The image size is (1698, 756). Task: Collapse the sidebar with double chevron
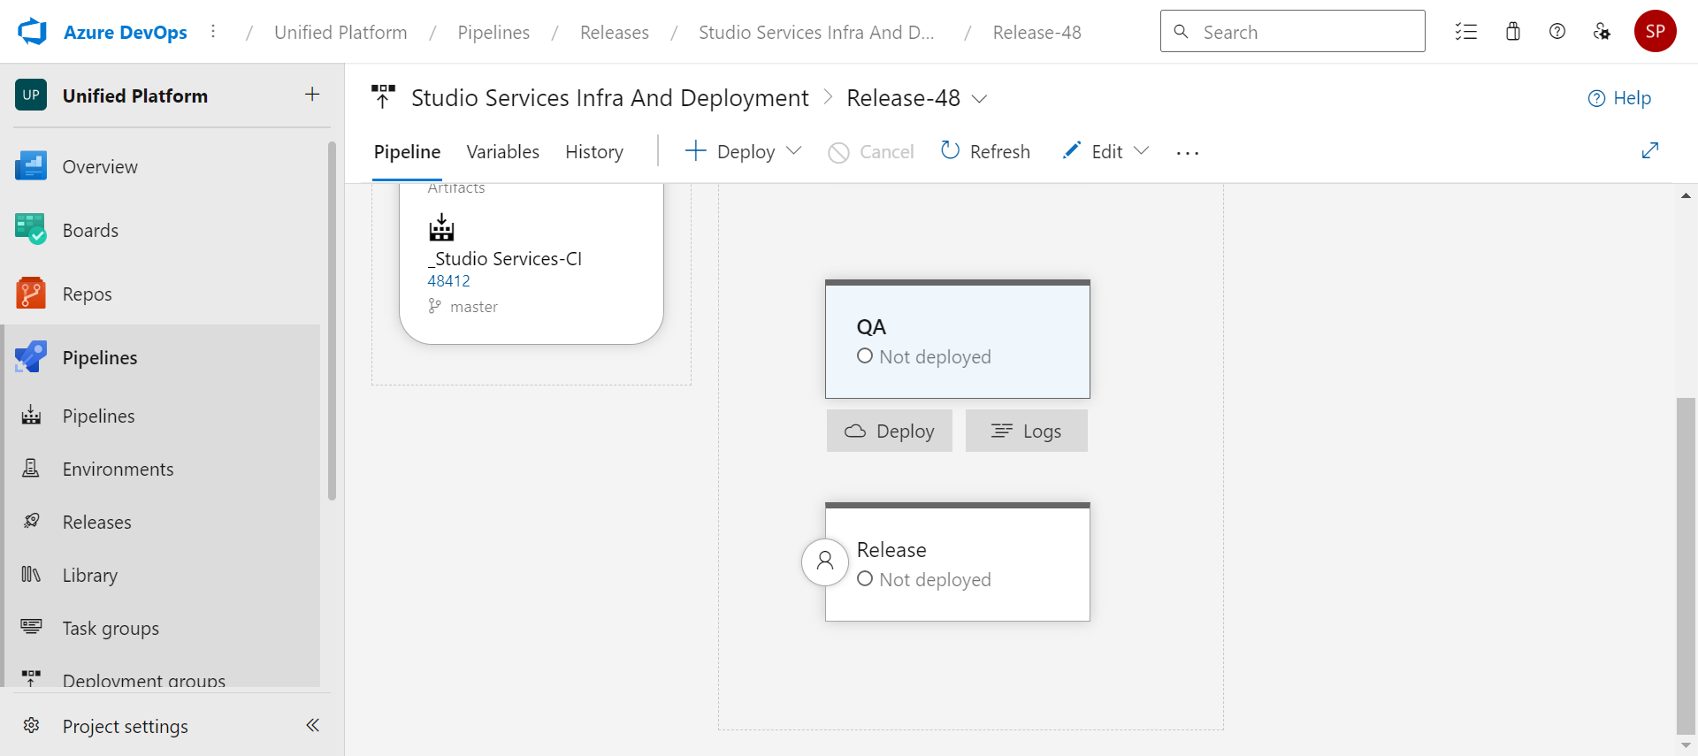[x=312, y=725]
